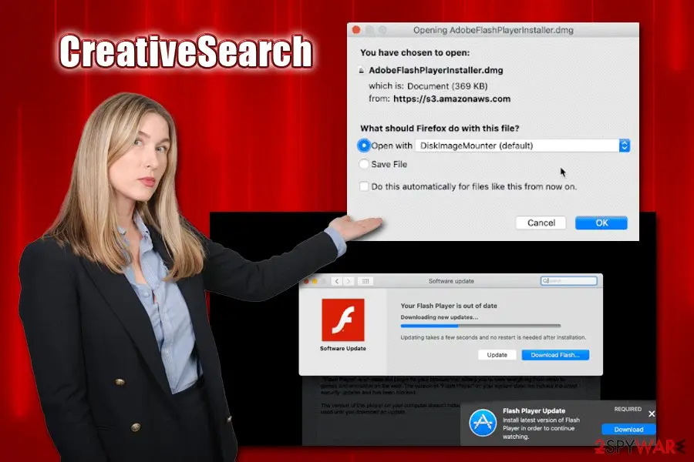Show all items grid in Software update window

pyautogui.click(x=366, y=281)
